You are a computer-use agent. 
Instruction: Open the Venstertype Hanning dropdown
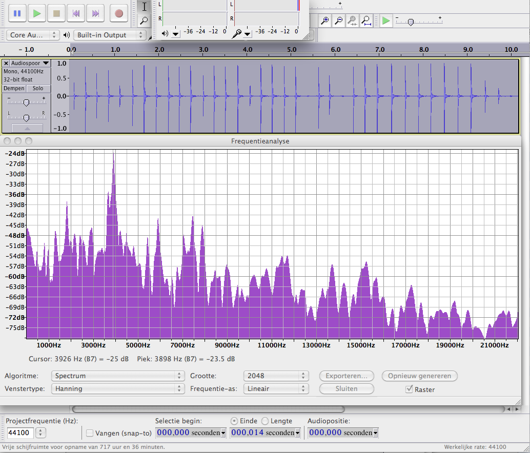click(117, 388)
